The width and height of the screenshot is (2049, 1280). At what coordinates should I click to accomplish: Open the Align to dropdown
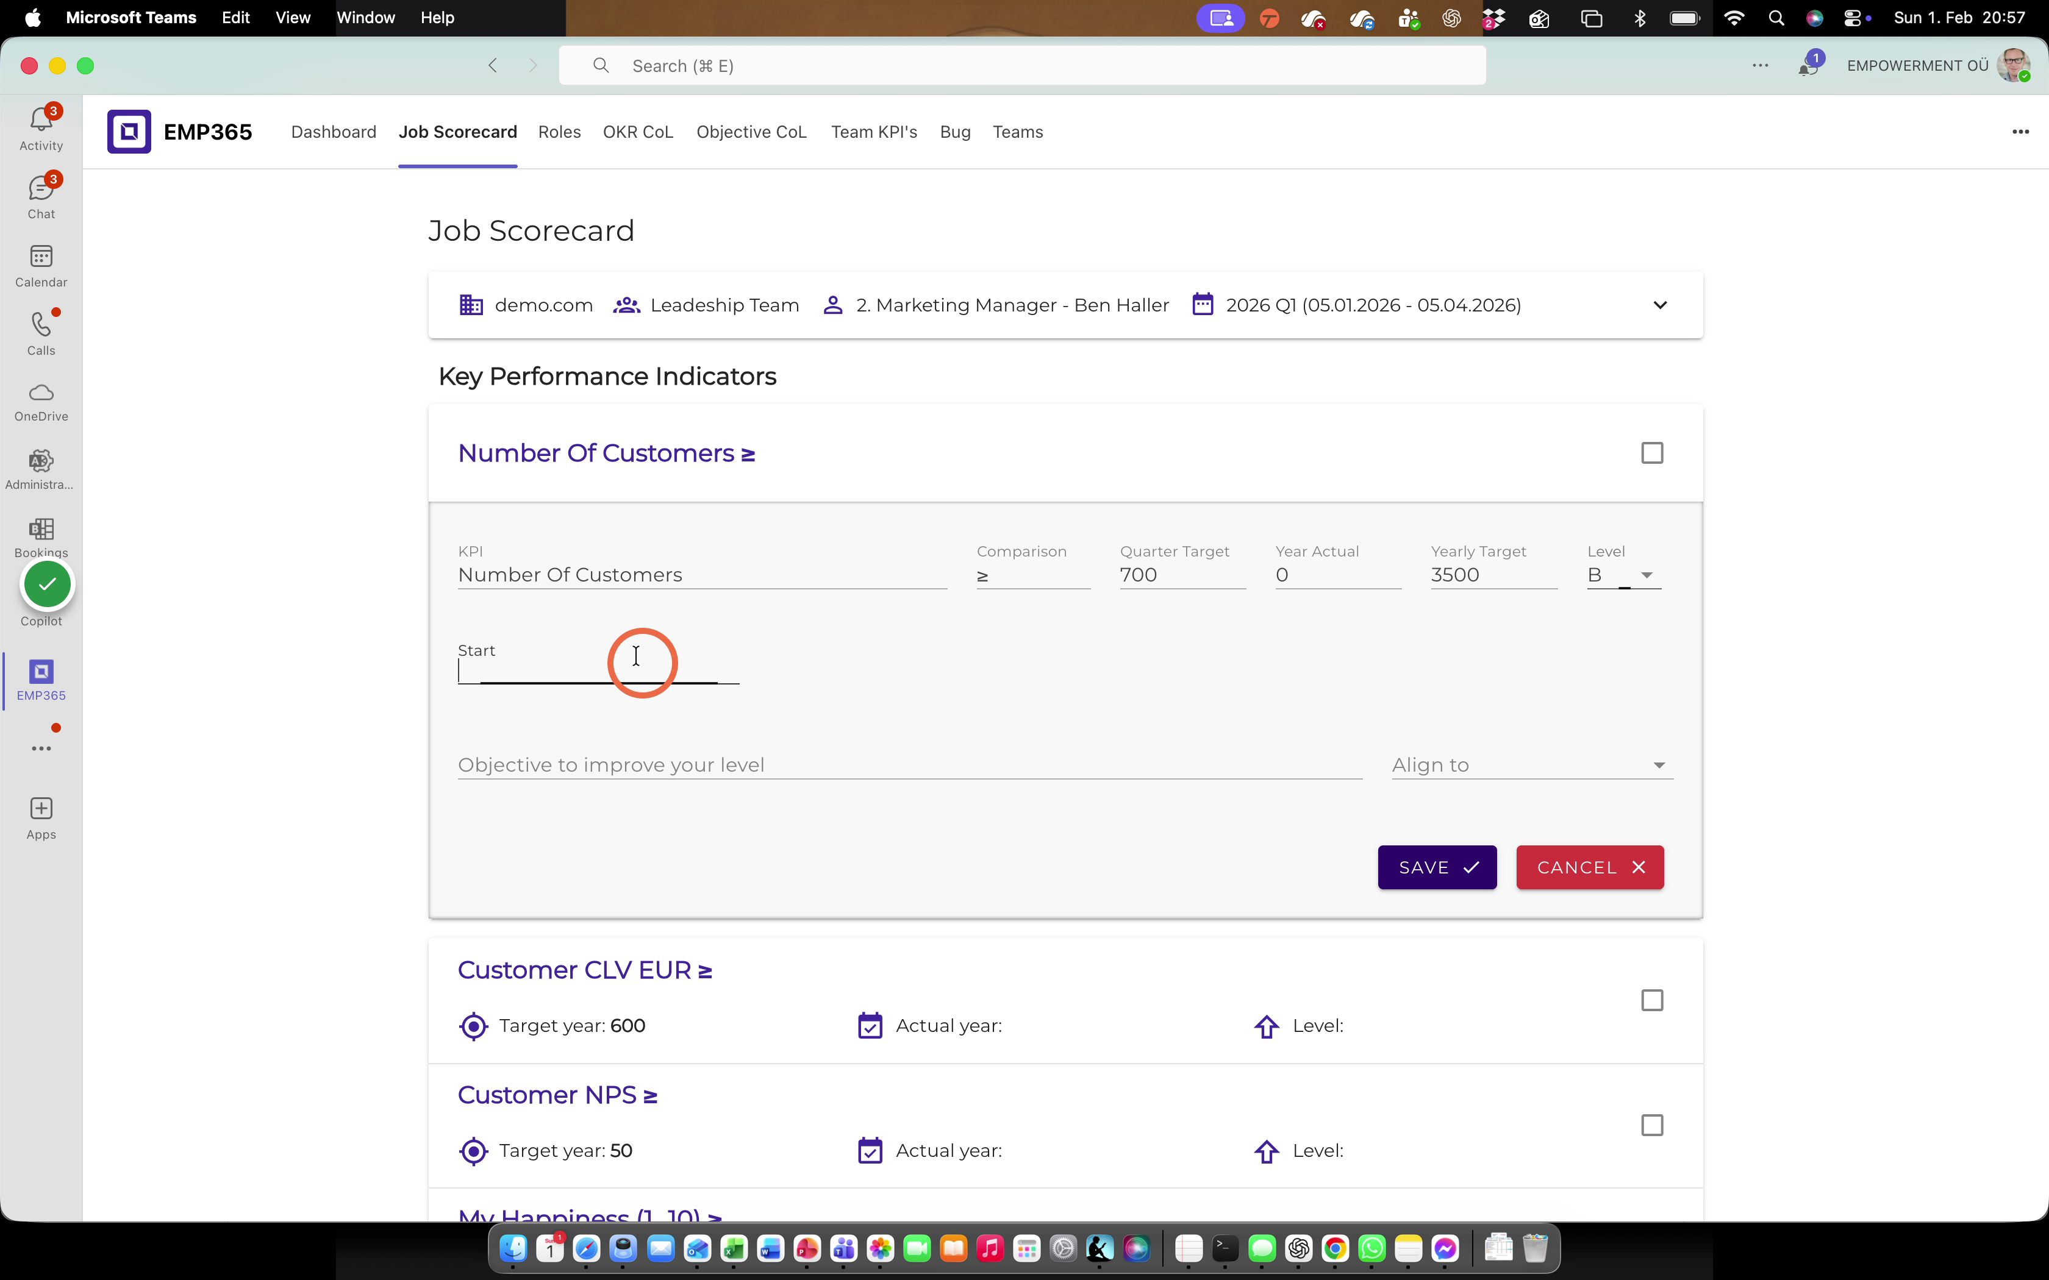click(x=1532, y=764)
